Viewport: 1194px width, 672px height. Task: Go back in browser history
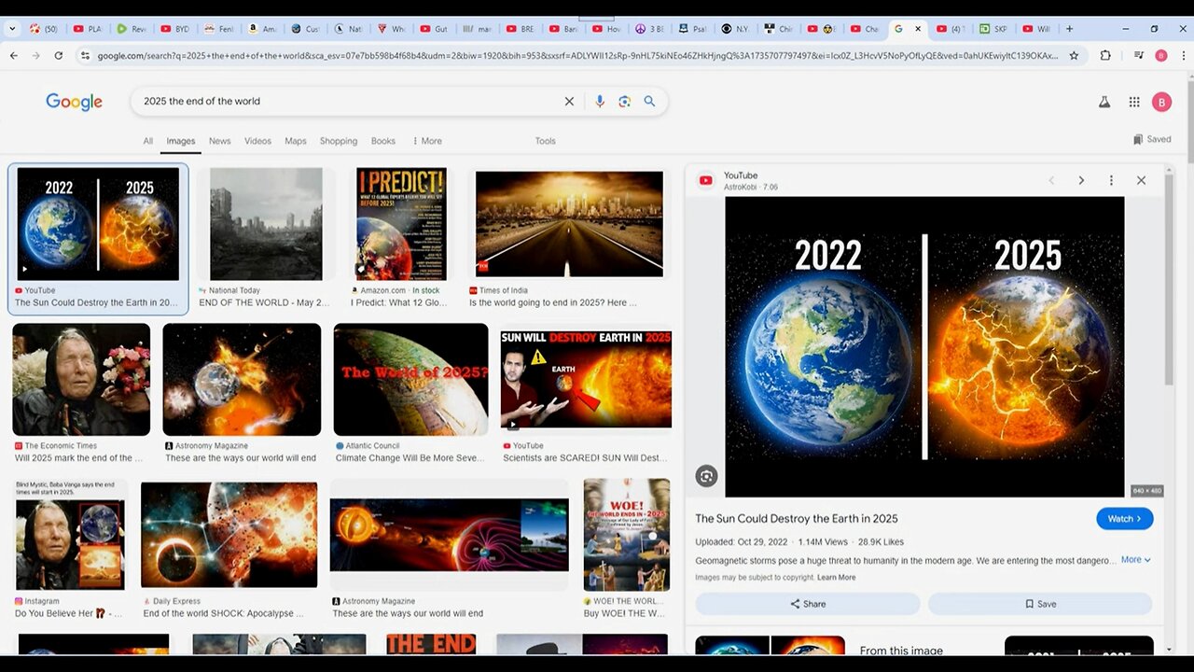point(13,56)
